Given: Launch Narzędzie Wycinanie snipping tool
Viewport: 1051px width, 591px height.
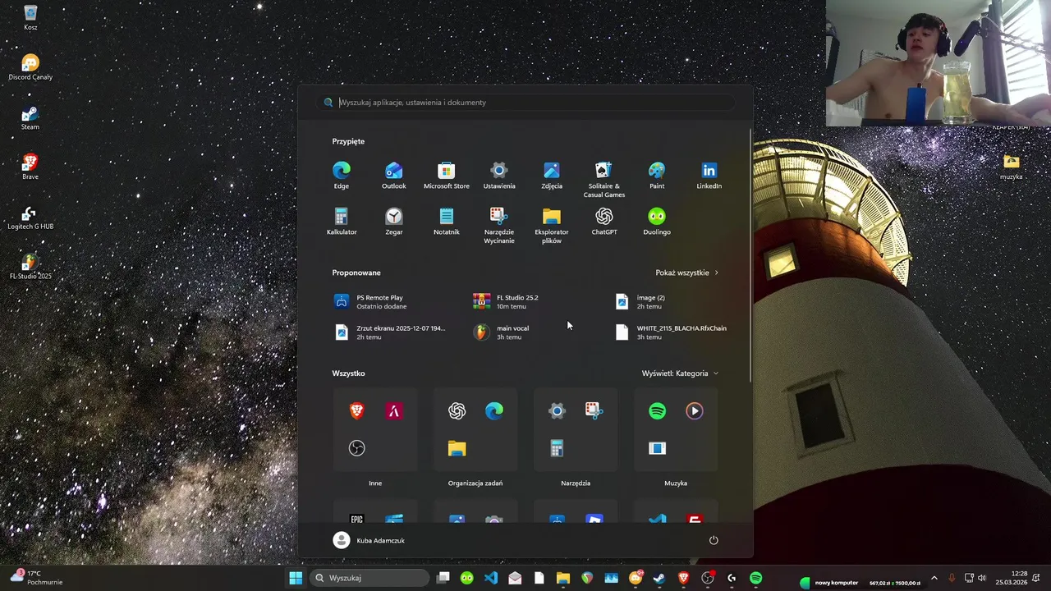Looking at the screenshot, I should 499,226.
